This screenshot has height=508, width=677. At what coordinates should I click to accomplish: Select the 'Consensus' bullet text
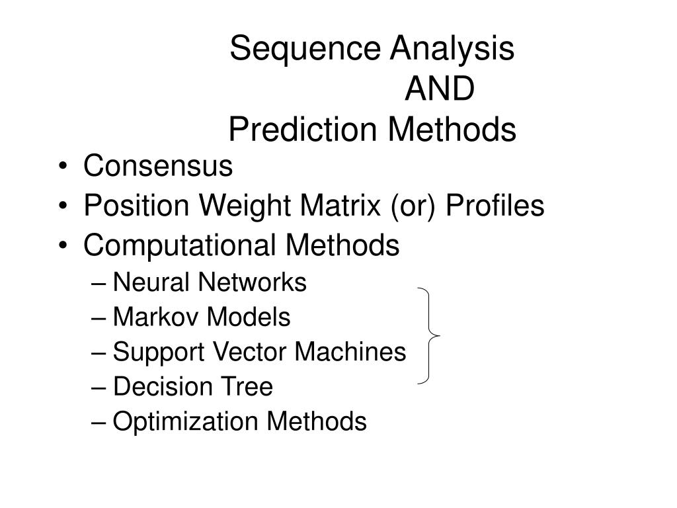click(158, 165)
